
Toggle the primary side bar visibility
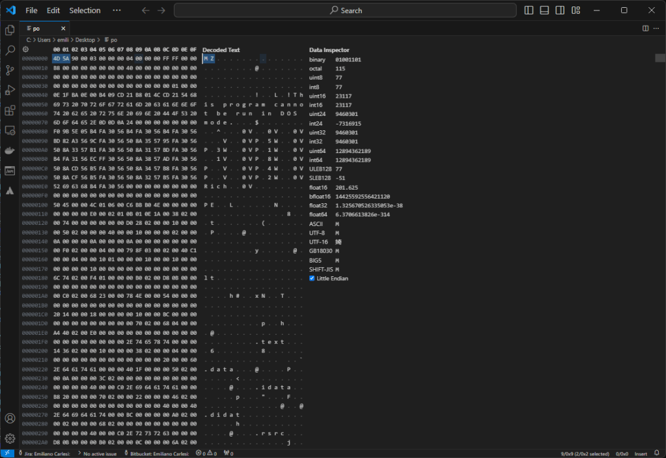(529, 10)
